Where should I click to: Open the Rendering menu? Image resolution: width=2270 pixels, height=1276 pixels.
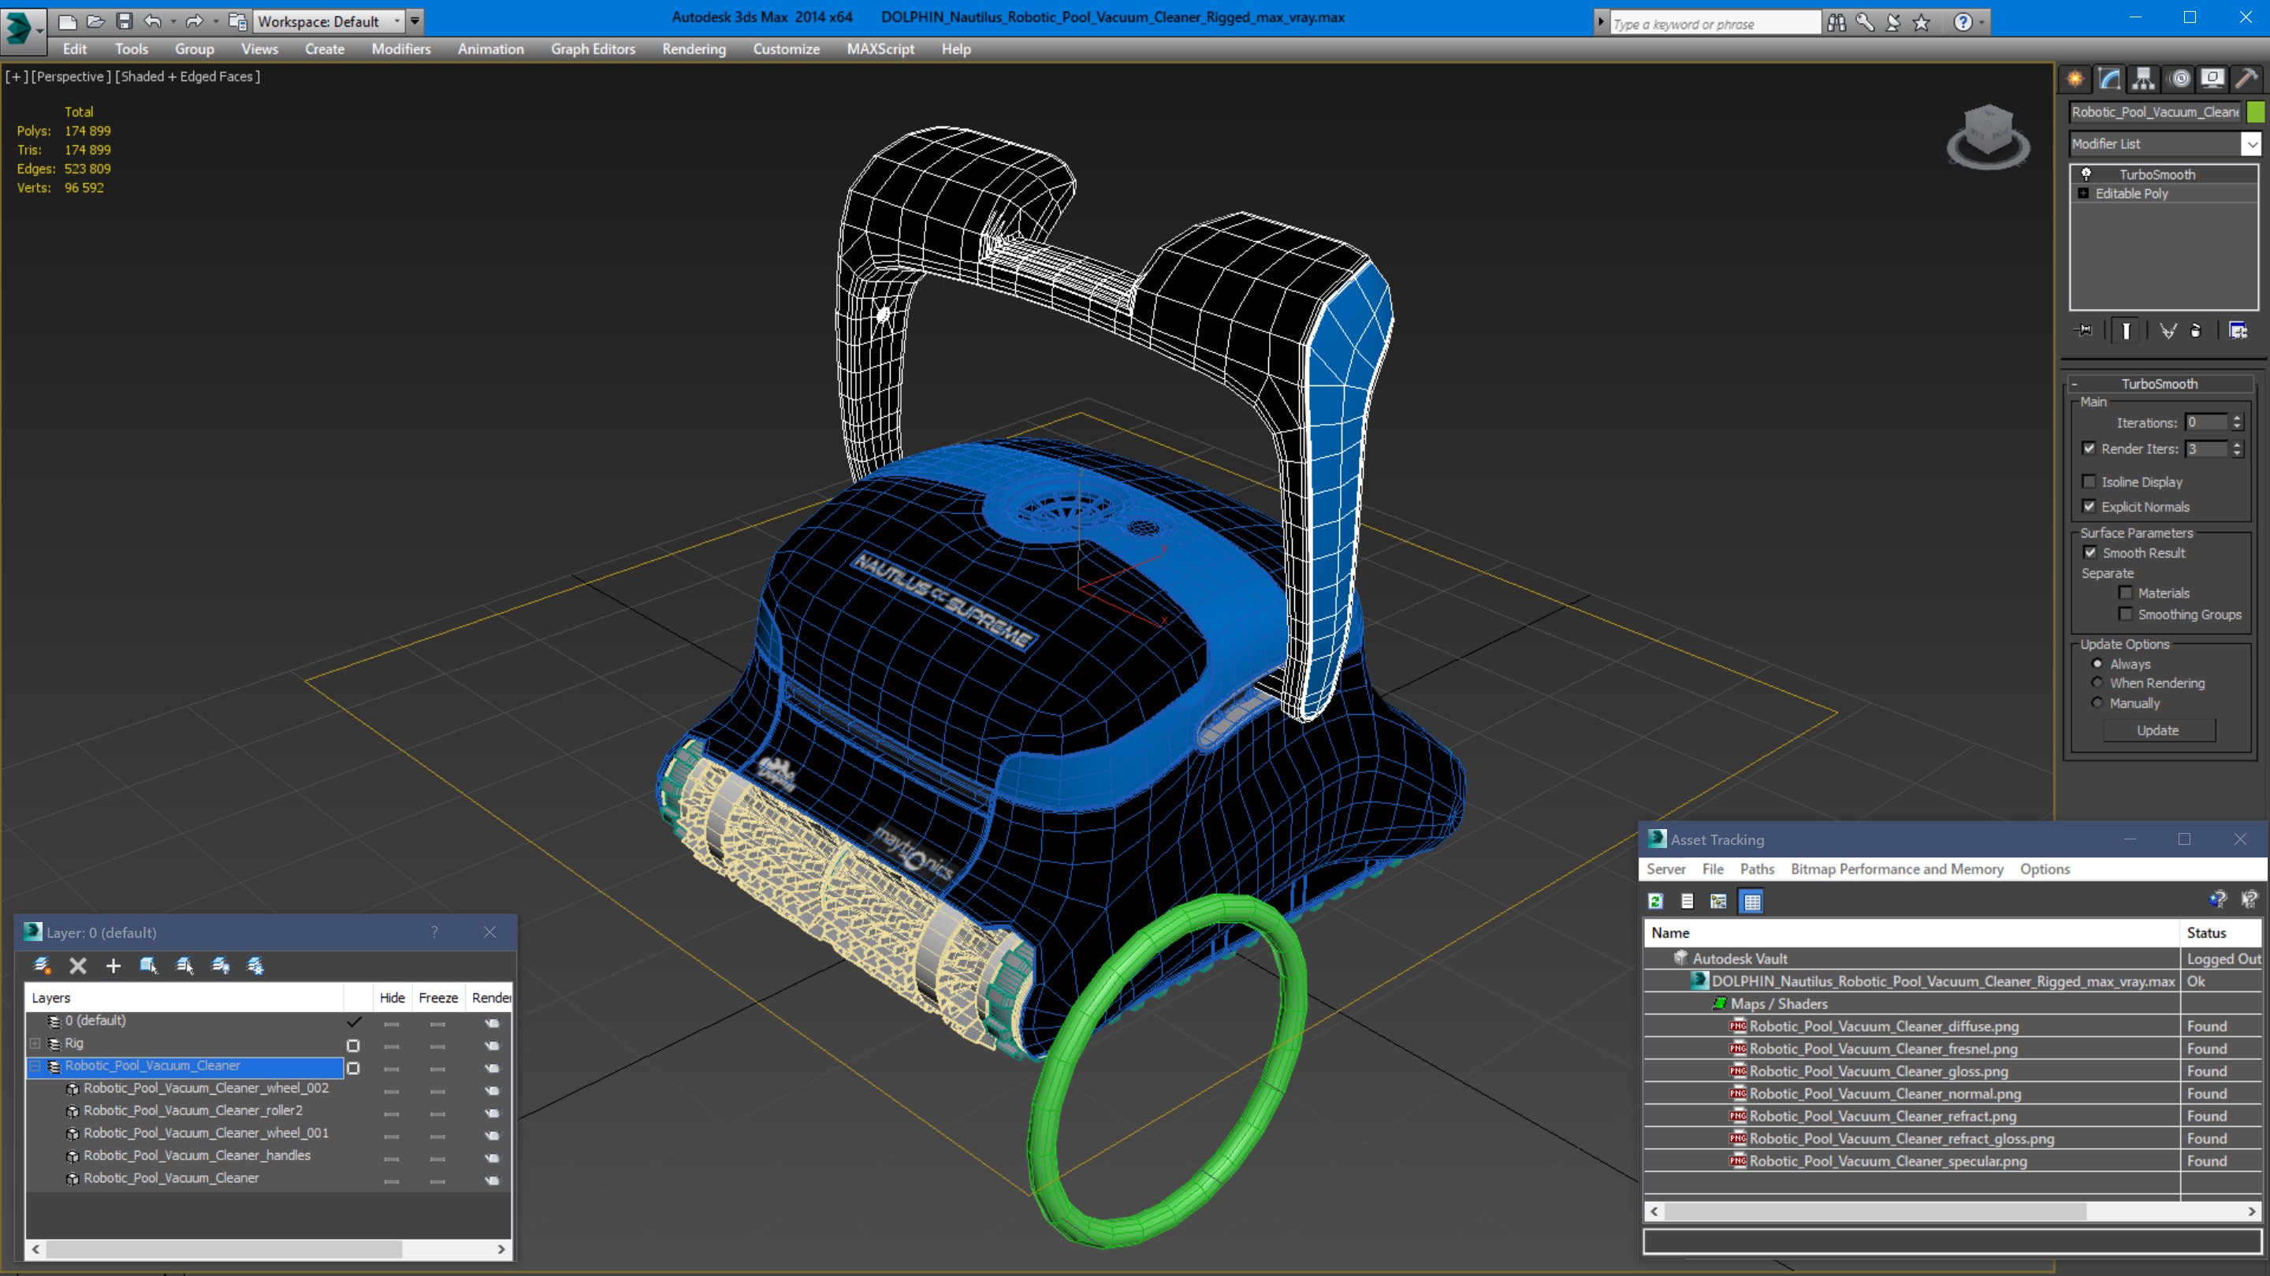(694, 50)
